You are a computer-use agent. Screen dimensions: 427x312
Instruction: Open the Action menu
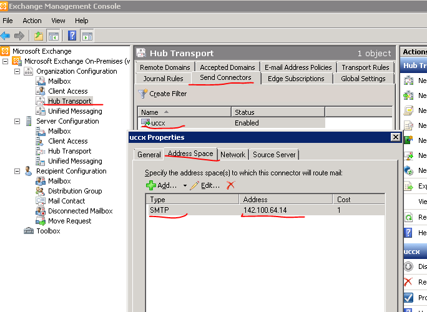tap(32, 21)
